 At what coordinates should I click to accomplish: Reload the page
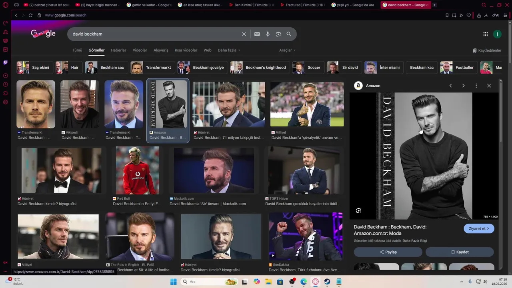pos(30,15)
